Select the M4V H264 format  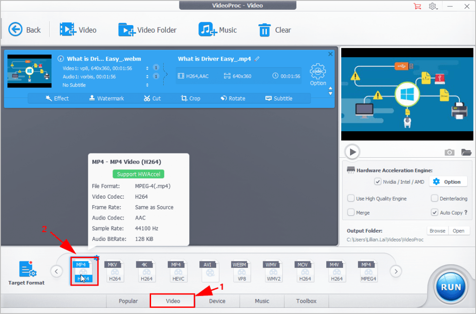point(337,271)
